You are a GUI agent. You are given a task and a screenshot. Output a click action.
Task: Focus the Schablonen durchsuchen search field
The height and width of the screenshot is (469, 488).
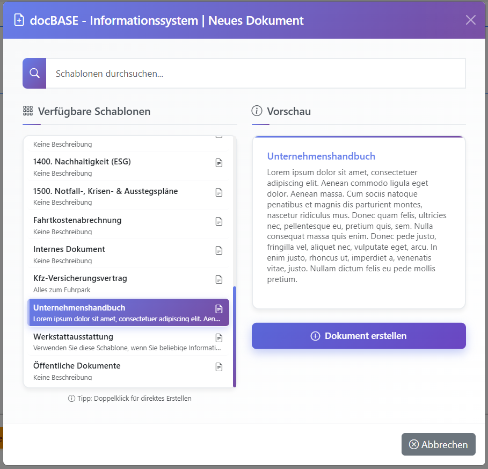click(x=255, y=74)
